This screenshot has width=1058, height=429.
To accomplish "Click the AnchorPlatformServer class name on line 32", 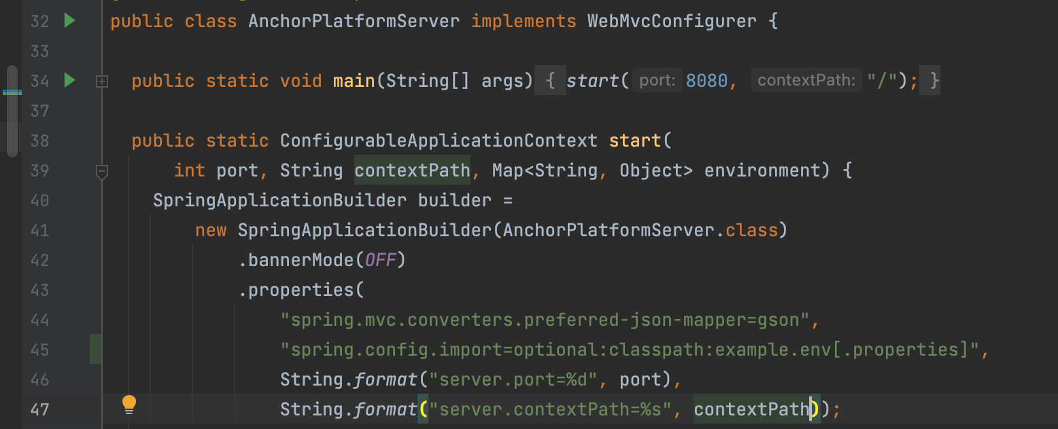I will 354,21.
